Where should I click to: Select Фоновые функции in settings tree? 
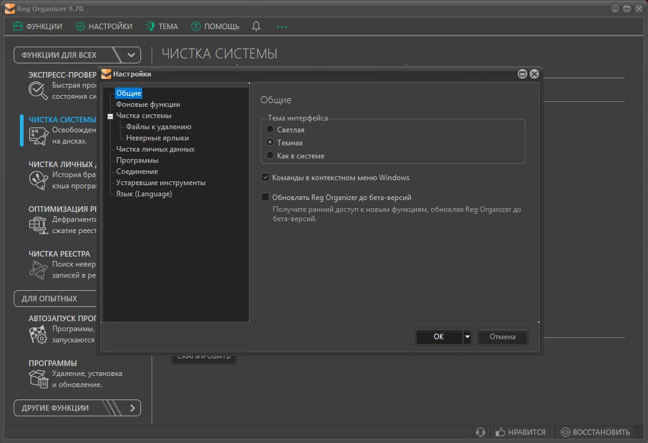click(x=148, y=104)
